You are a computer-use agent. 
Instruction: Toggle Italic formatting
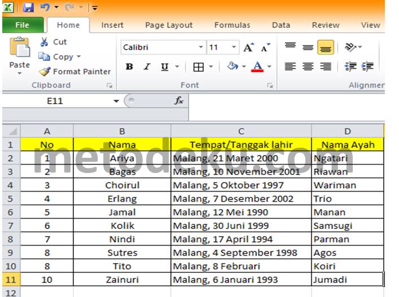(x=147, y=67)
